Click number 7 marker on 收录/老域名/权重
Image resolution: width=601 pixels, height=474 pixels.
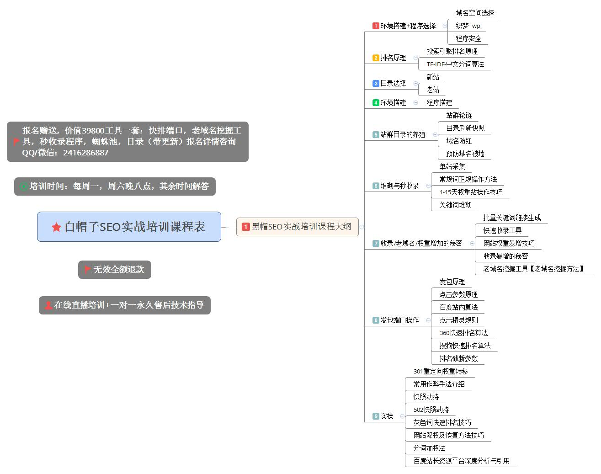[x=376, y=244]
